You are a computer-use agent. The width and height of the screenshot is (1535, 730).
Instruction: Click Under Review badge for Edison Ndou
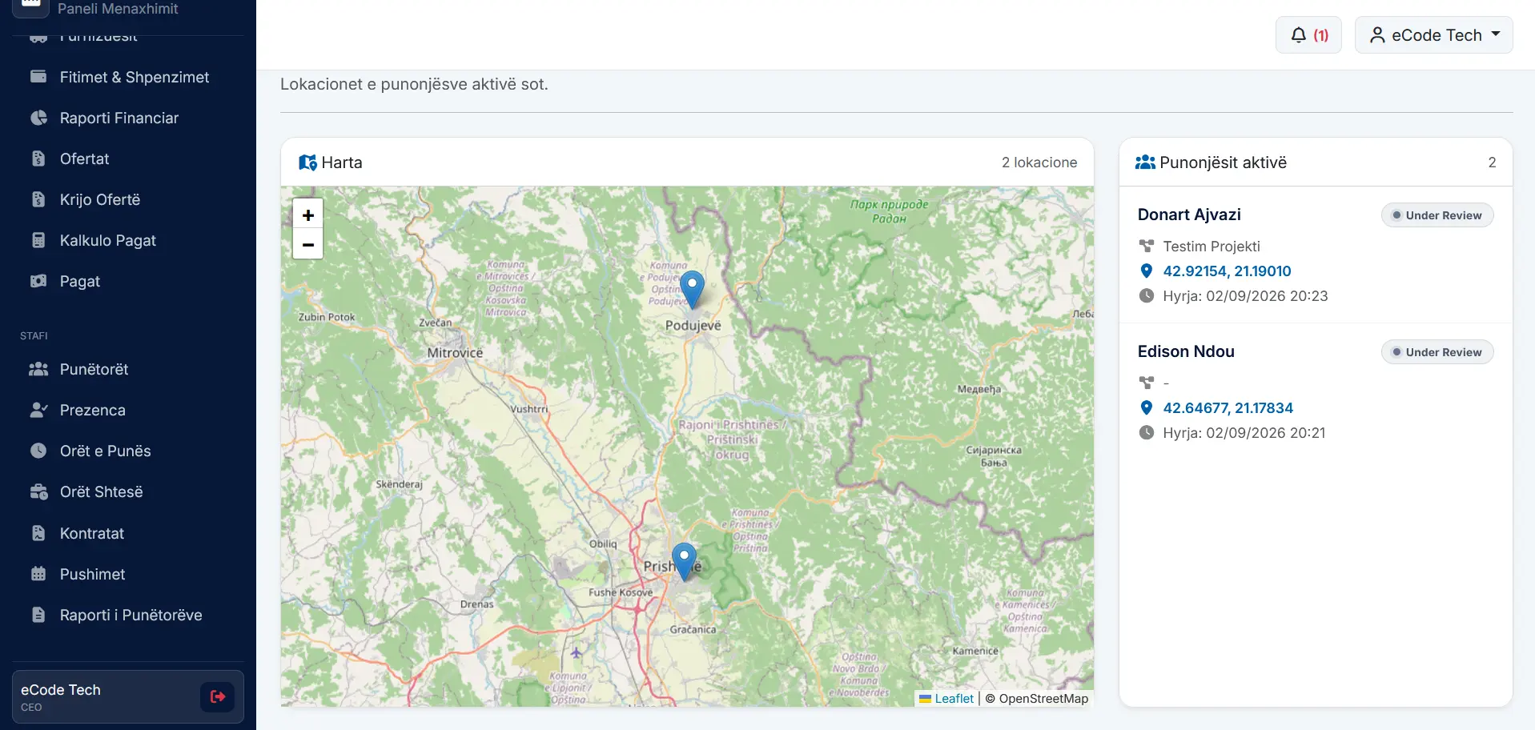[1437, 352]
